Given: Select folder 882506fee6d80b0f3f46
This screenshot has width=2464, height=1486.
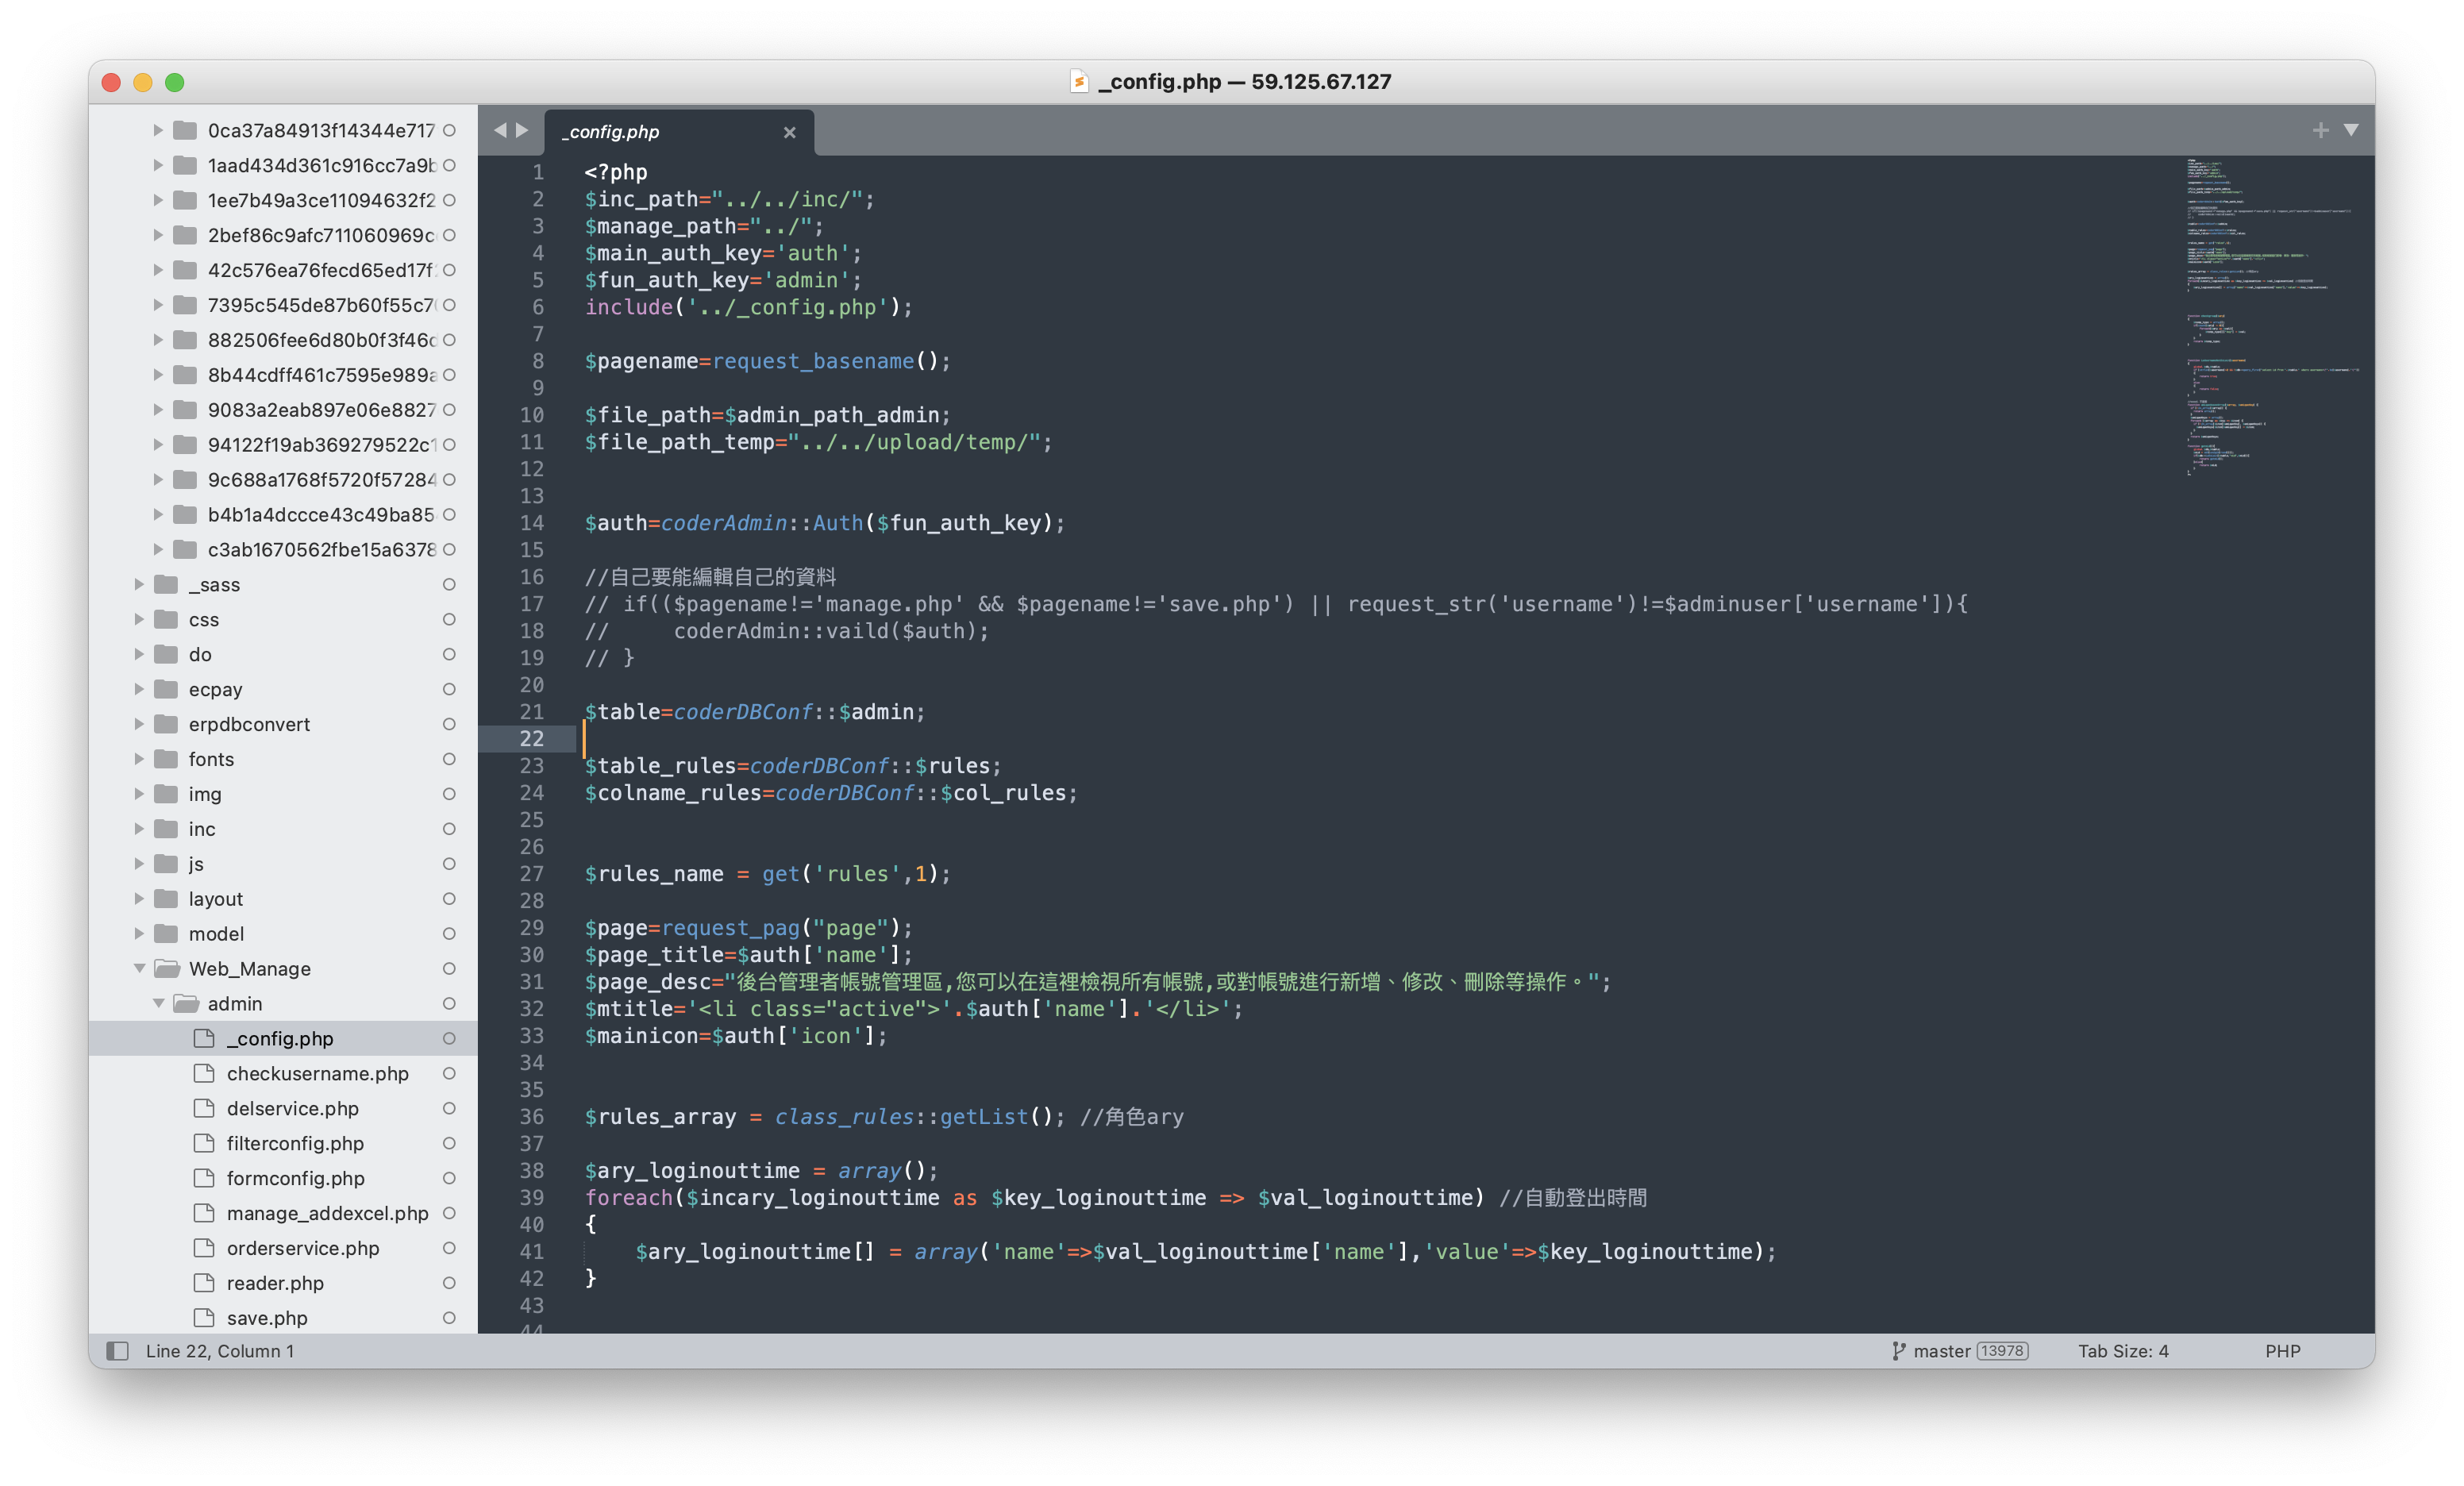Looking at the screenshot, I should pyautogui.click(x=322, y=340).
